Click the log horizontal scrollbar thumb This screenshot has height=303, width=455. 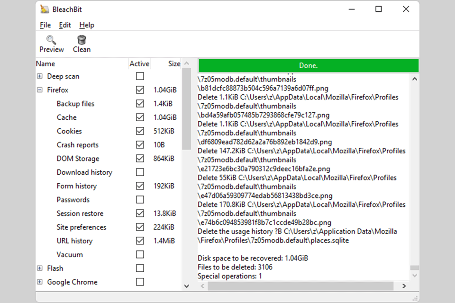(300, 286)
